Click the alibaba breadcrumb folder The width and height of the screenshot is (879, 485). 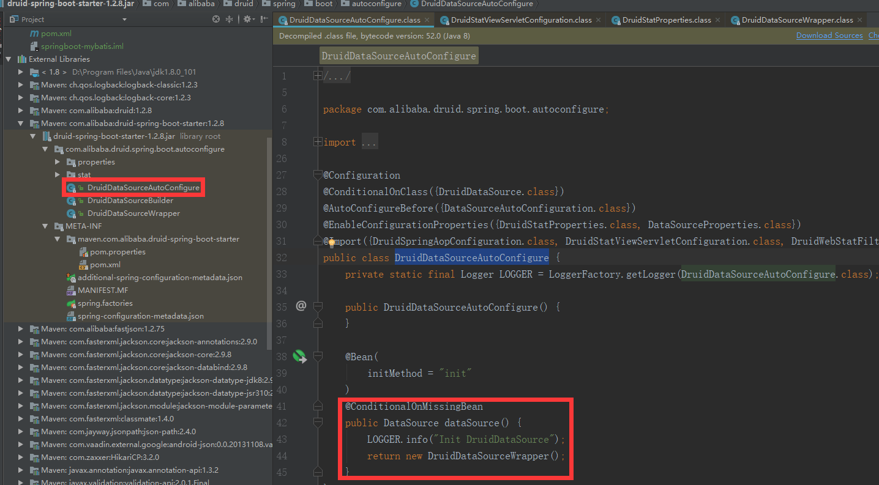click(x=198, y=4)
